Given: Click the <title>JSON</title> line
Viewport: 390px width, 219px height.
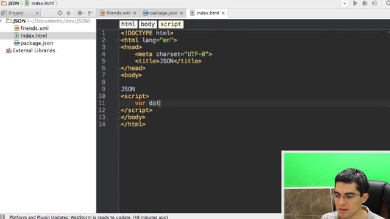Looking at the screenshot, I should [x=168, y=61].
